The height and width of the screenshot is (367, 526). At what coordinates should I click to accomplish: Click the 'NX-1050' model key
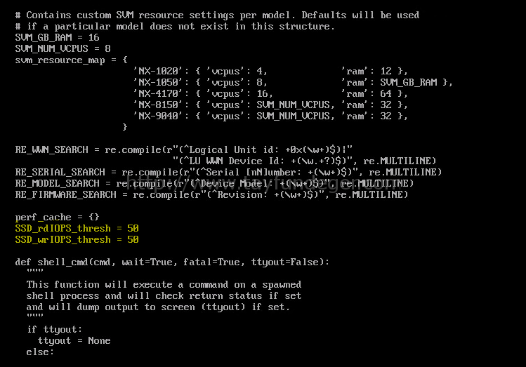[x=158, y=82]
